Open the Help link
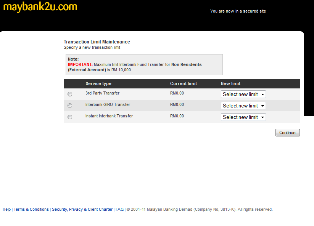The image size is (314, 226). pyautogui.click(x=6, y=209)
